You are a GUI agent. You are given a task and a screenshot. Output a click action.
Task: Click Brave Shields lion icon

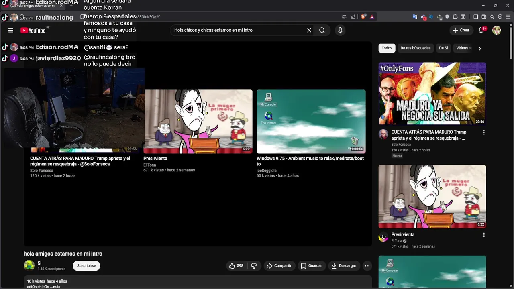[363, 17]
